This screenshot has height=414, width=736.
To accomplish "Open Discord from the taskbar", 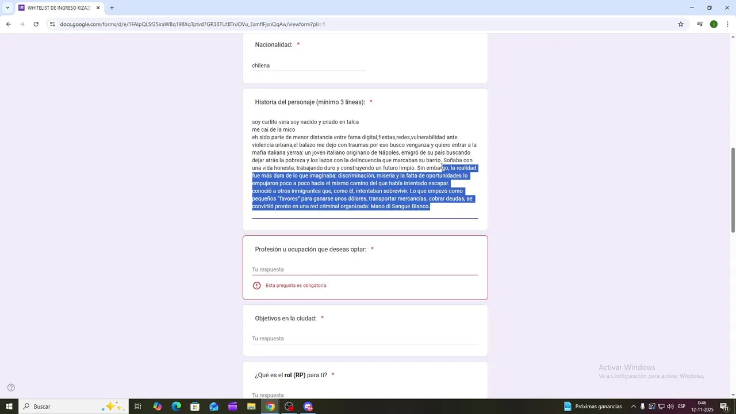I will coord(308,407).
